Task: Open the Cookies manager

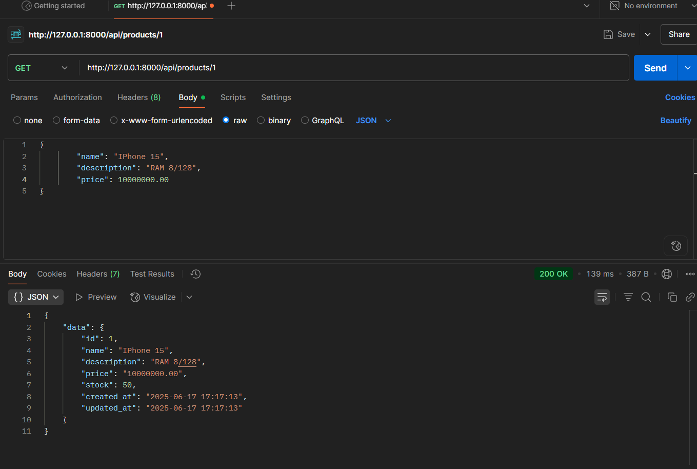Action: (x=680, y=97)
